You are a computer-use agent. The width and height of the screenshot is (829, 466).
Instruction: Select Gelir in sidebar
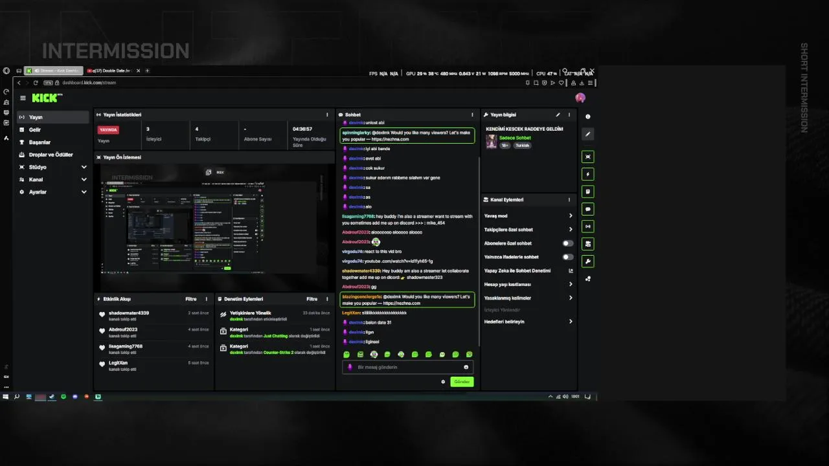[53, 129]
